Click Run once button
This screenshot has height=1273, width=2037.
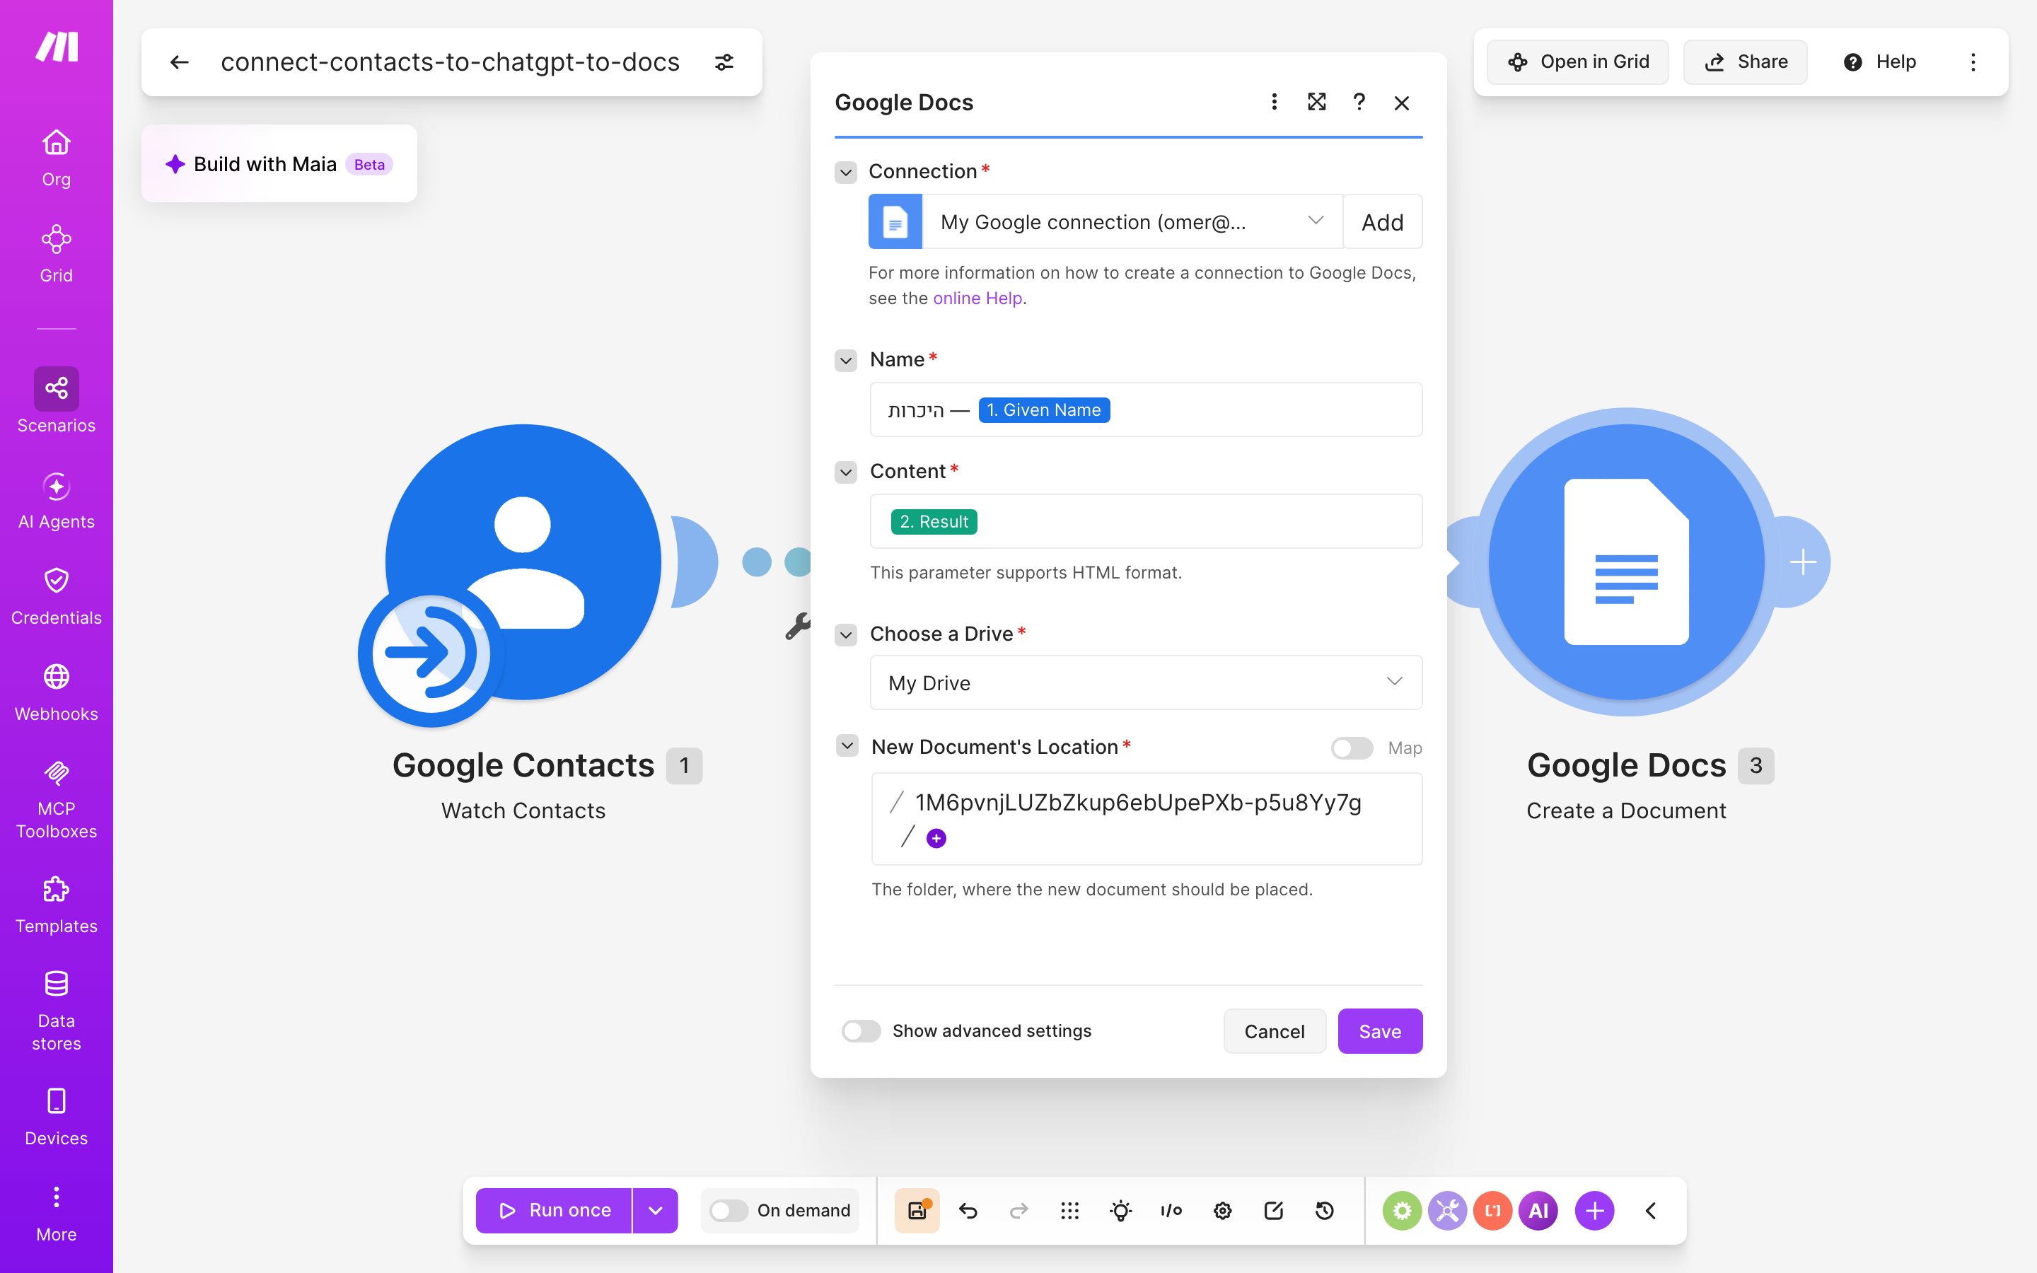click(x=554, y=1211)
